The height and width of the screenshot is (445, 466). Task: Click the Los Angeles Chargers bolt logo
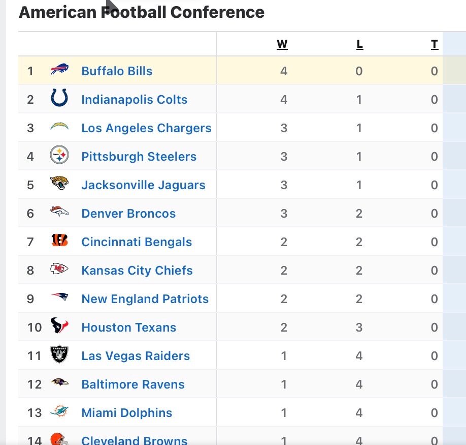[x=59, y=127]
